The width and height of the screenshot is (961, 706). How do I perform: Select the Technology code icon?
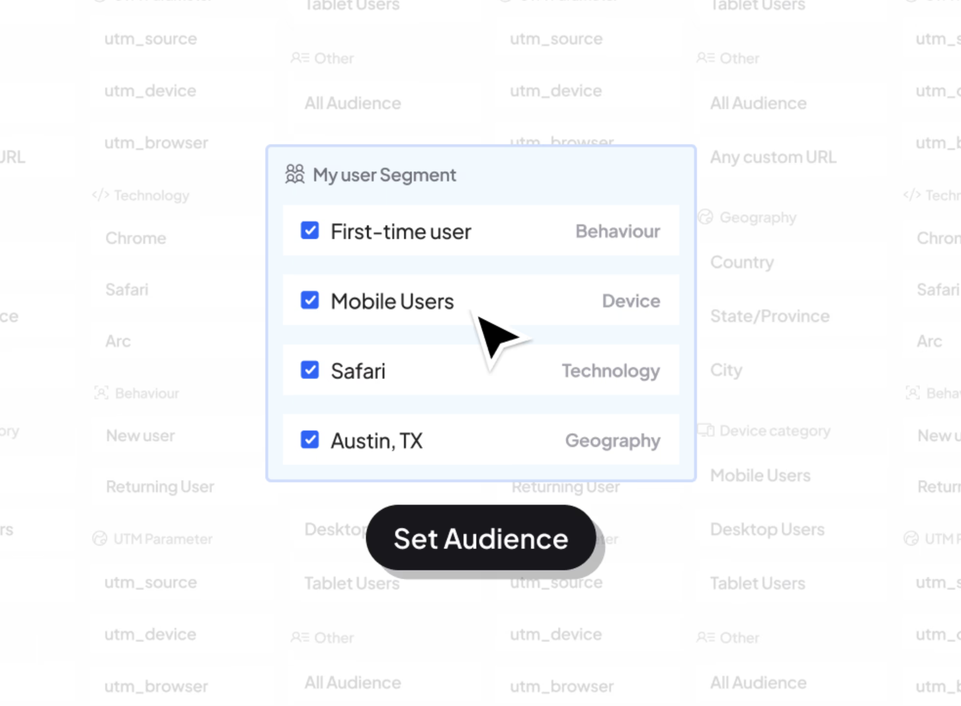click(x=100, y=195)
